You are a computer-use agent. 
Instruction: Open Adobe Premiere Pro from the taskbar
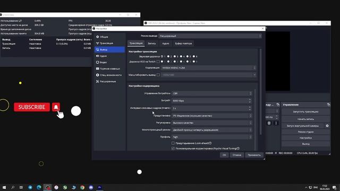click(x=99, y=187)
